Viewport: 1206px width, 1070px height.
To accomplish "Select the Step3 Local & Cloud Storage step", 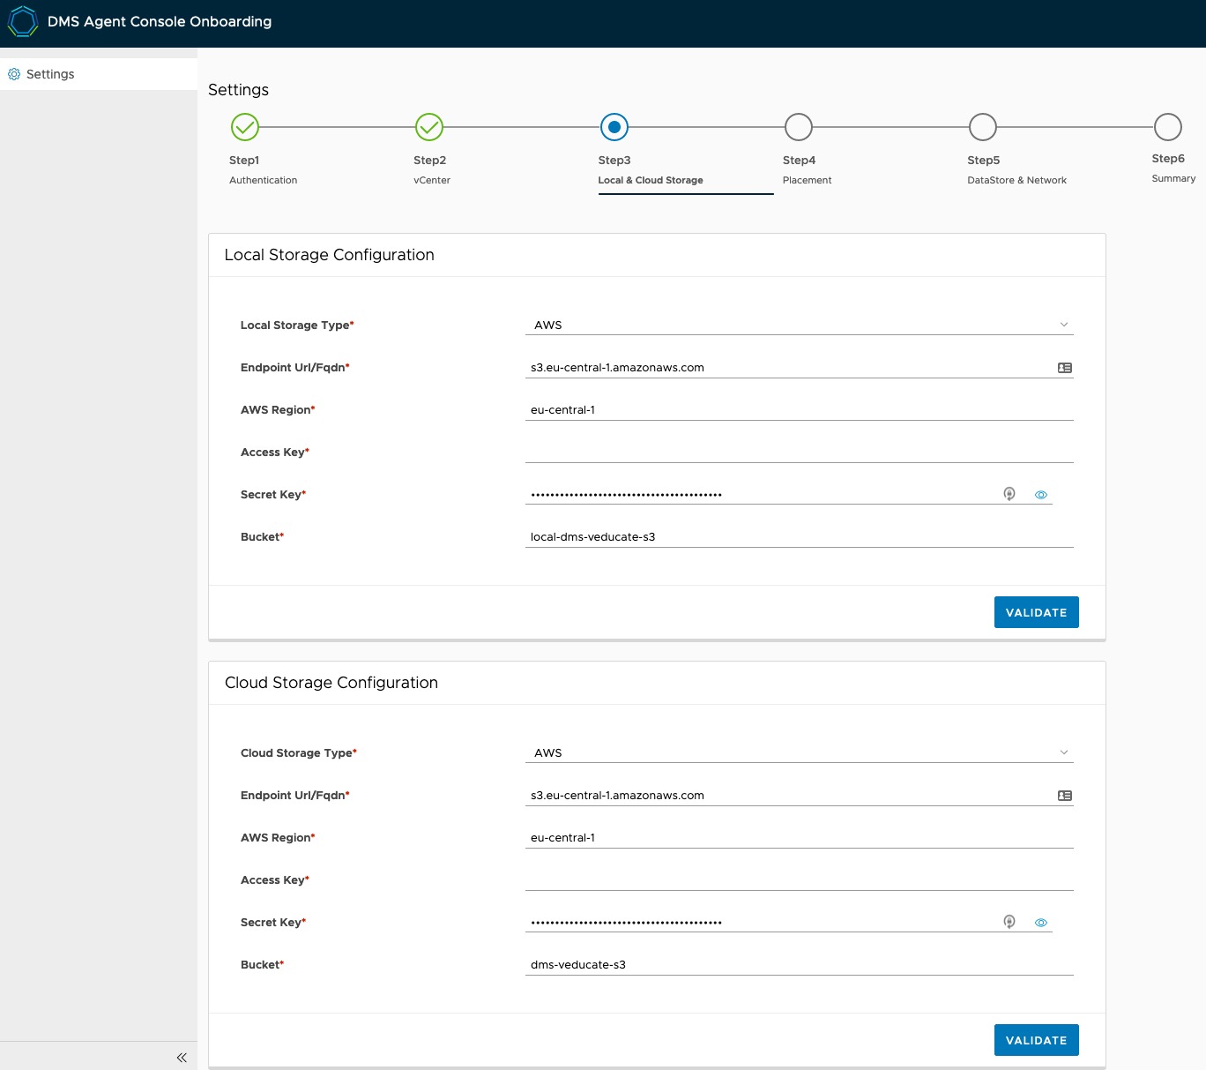I will [614, 127].
